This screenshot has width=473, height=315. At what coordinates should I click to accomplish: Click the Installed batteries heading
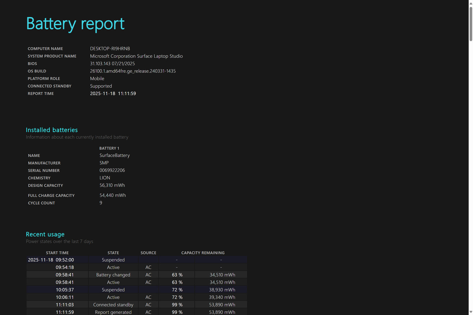pos(52,130)
